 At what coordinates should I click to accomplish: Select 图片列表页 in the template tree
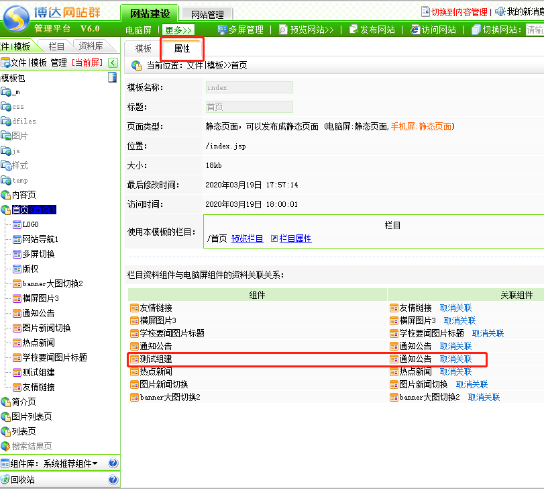[x=32, y=416]
